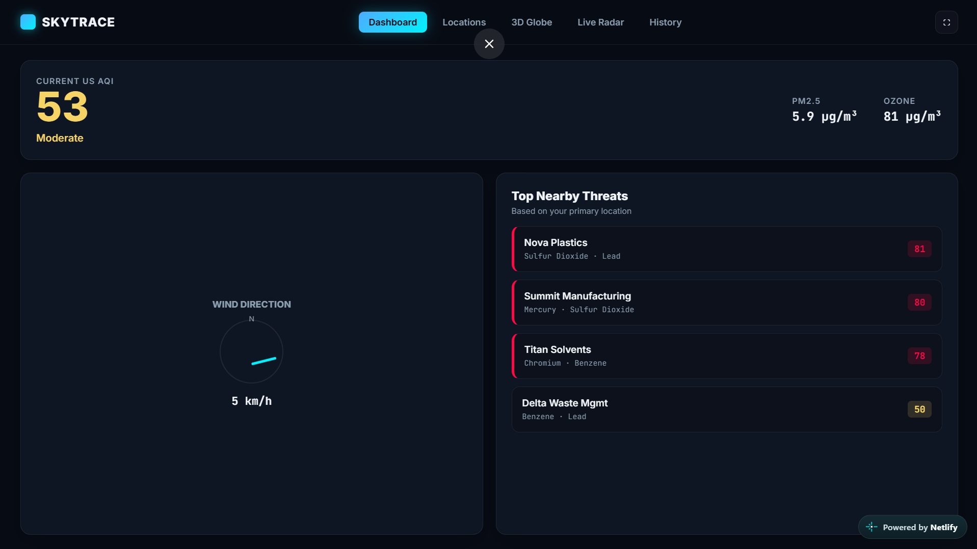Viewport: 977px width, 549px height.
Task: Click the "Benzene · Lead" pollutant text
Action: pyautogui.click(x=554, y=417)
